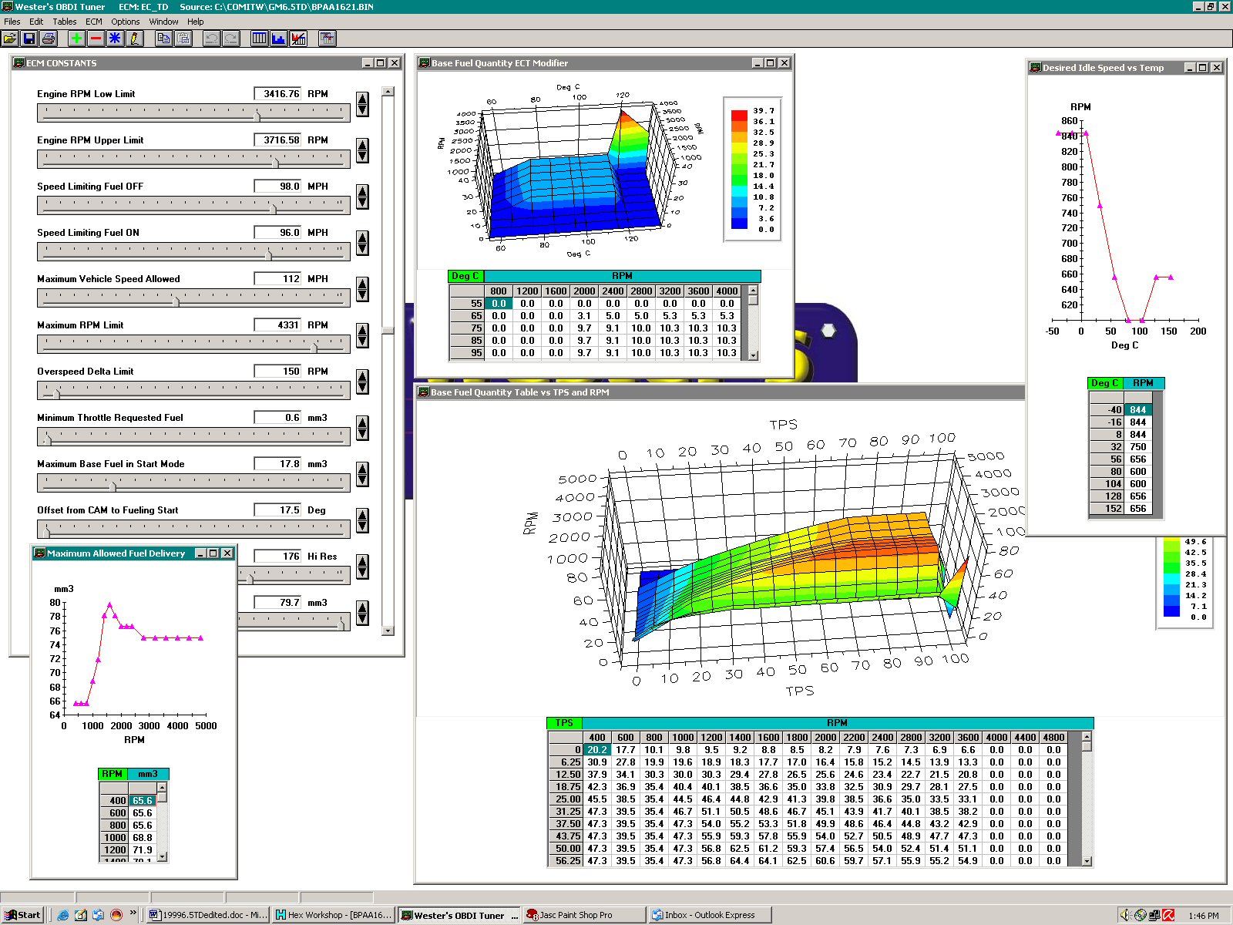This screenshot has height=925, width=1233.
Task: Switch to Hex Workshop in taskbar
Action: [334, 915]
